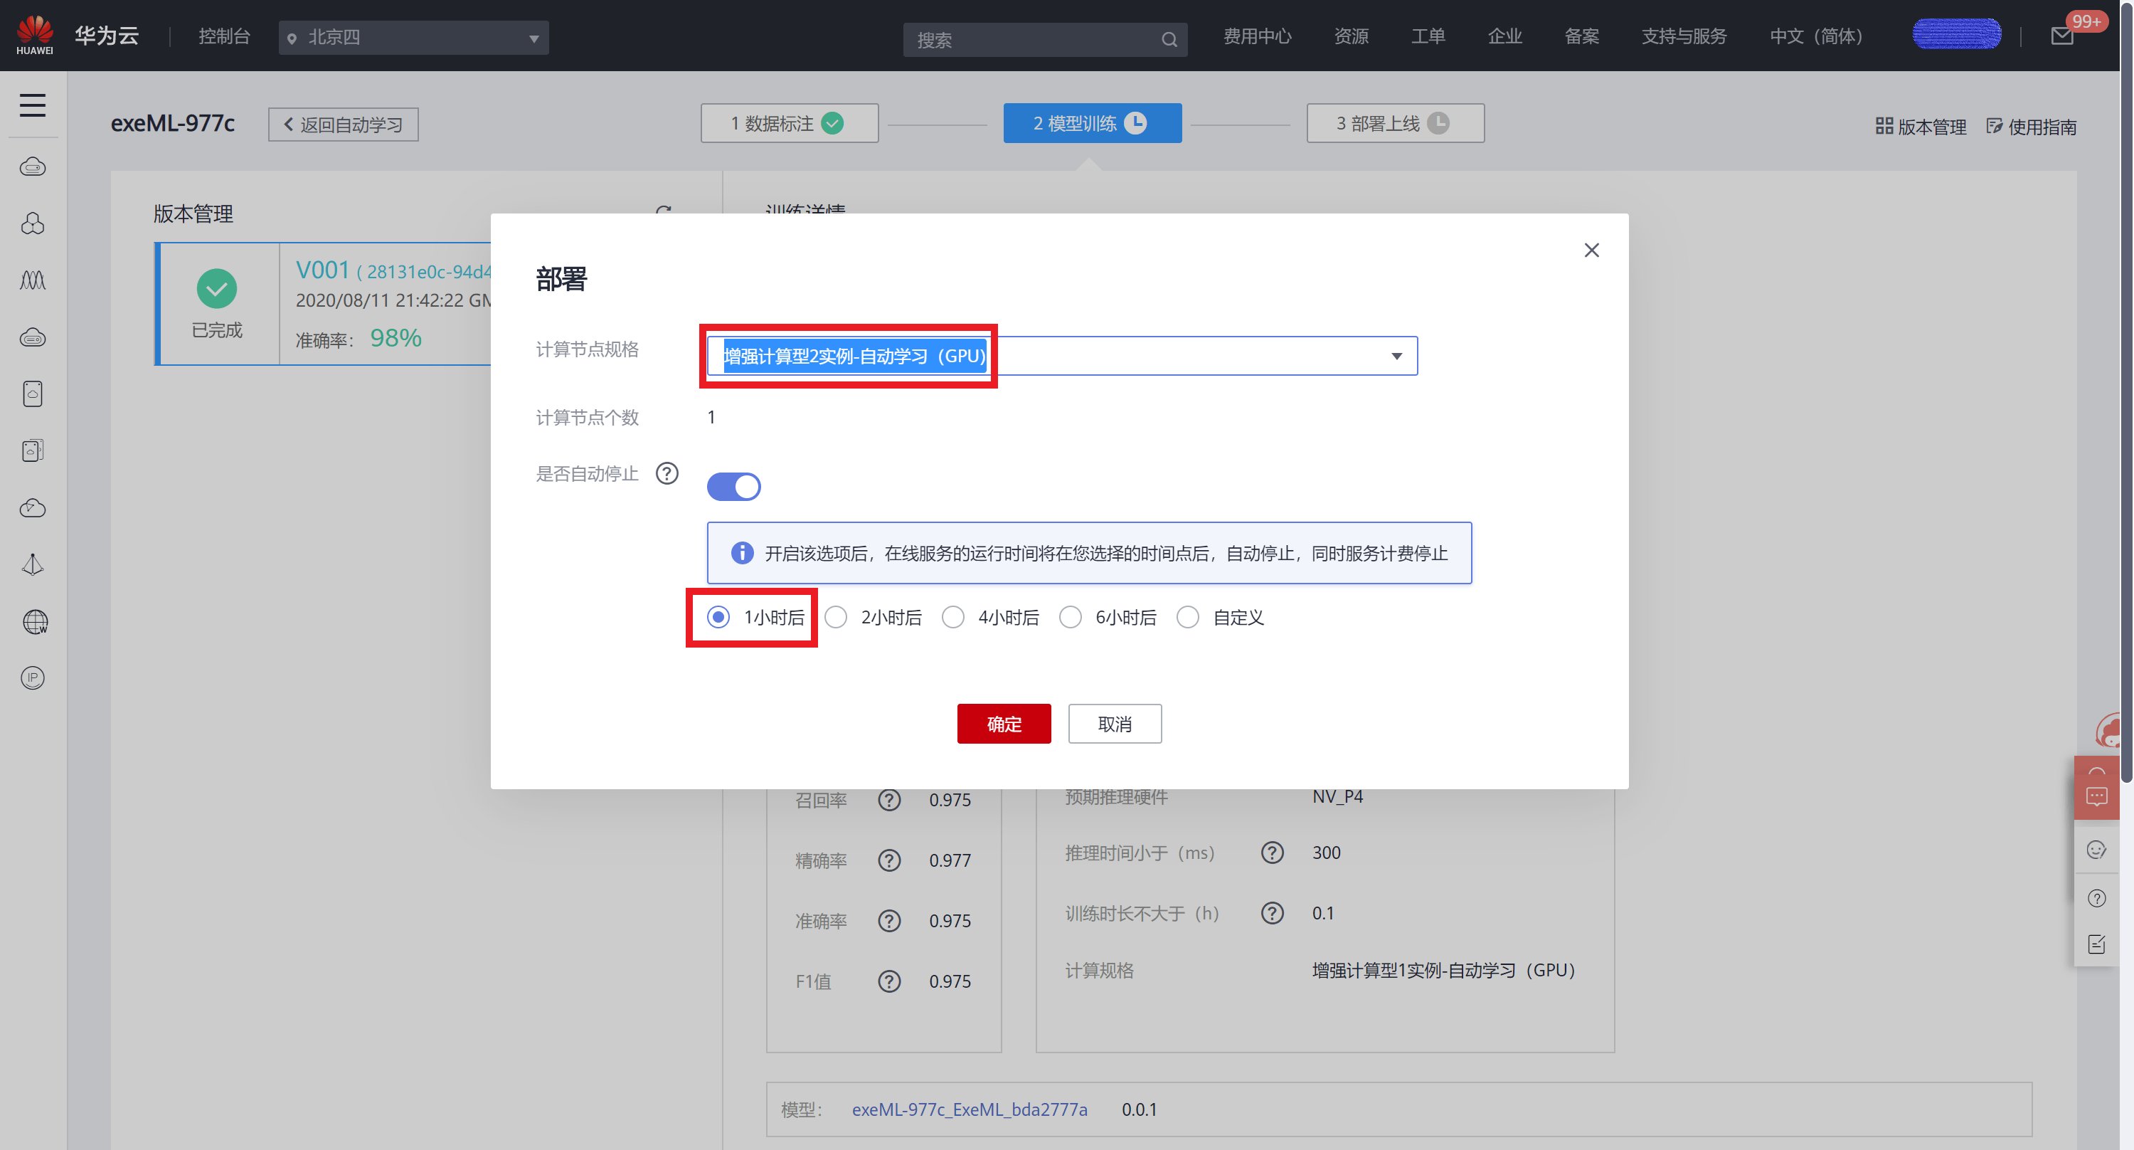The image size is (2134, 1150).
Task: Open the 中文 (简体) language menu
Action: [x=1815, y=36]
